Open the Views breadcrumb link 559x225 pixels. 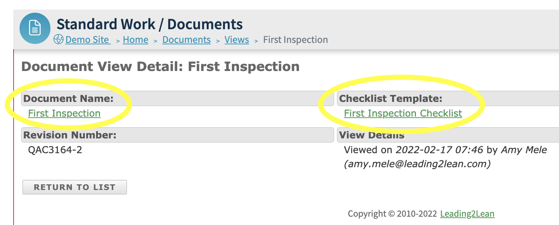(236, 40)
